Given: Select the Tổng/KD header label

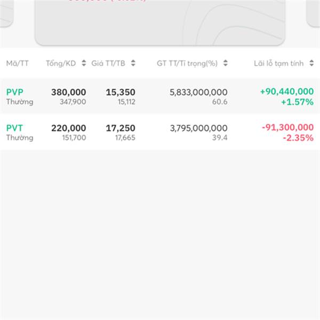Looking at the screenshot, I should pos(61,63).
